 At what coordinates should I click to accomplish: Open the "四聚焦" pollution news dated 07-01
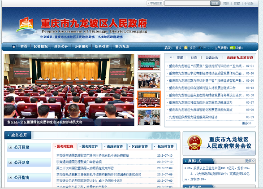pyautogui.click(x=206, y=66)
